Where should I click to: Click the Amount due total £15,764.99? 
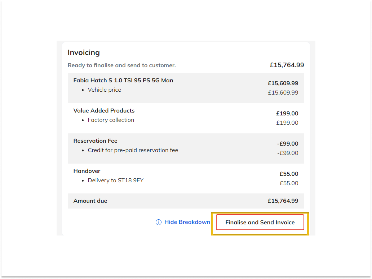(x=283, y=201)
